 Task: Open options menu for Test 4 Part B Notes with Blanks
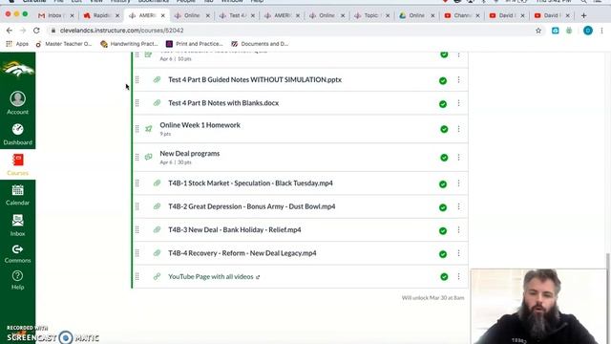point(458,103)
